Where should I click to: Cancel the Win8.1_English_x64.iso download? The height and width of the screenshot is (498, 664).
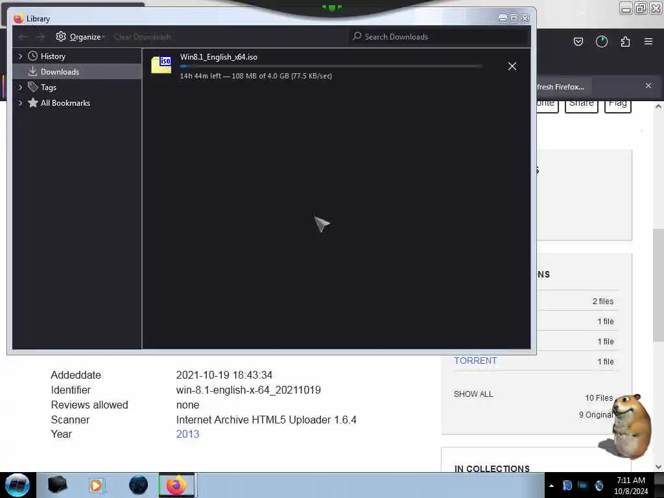point(512,66)
